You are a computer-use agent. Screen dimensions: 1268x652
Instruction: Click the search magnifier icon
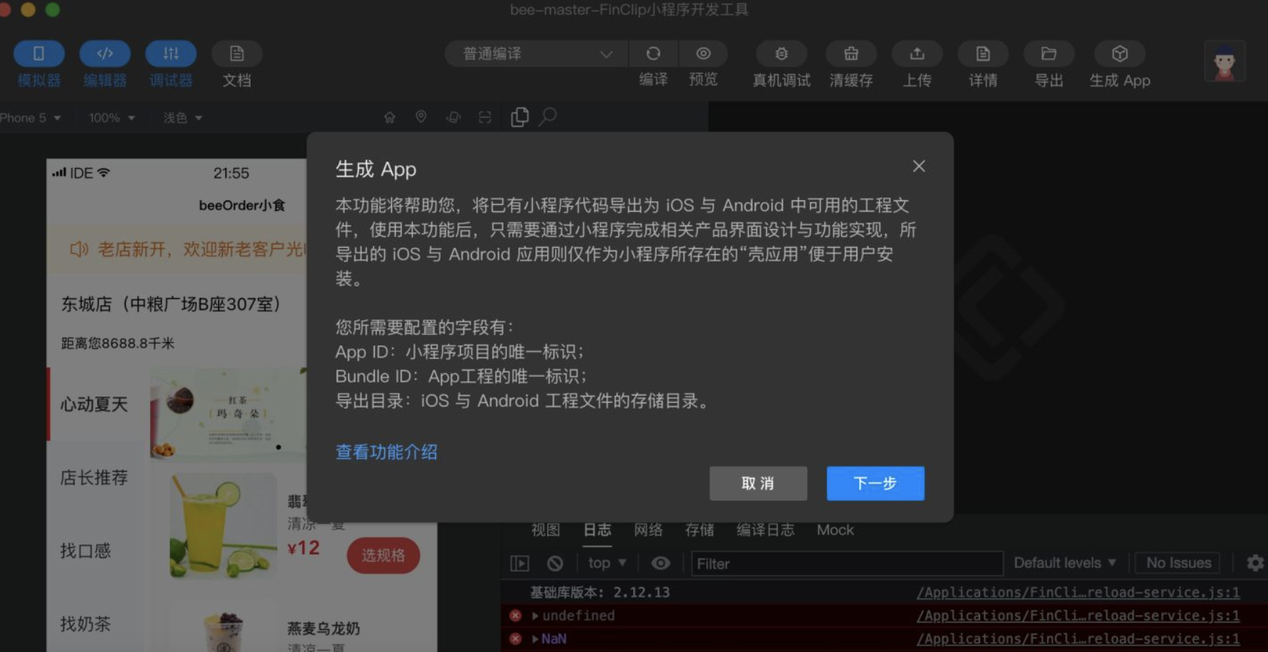coord(548,116)
